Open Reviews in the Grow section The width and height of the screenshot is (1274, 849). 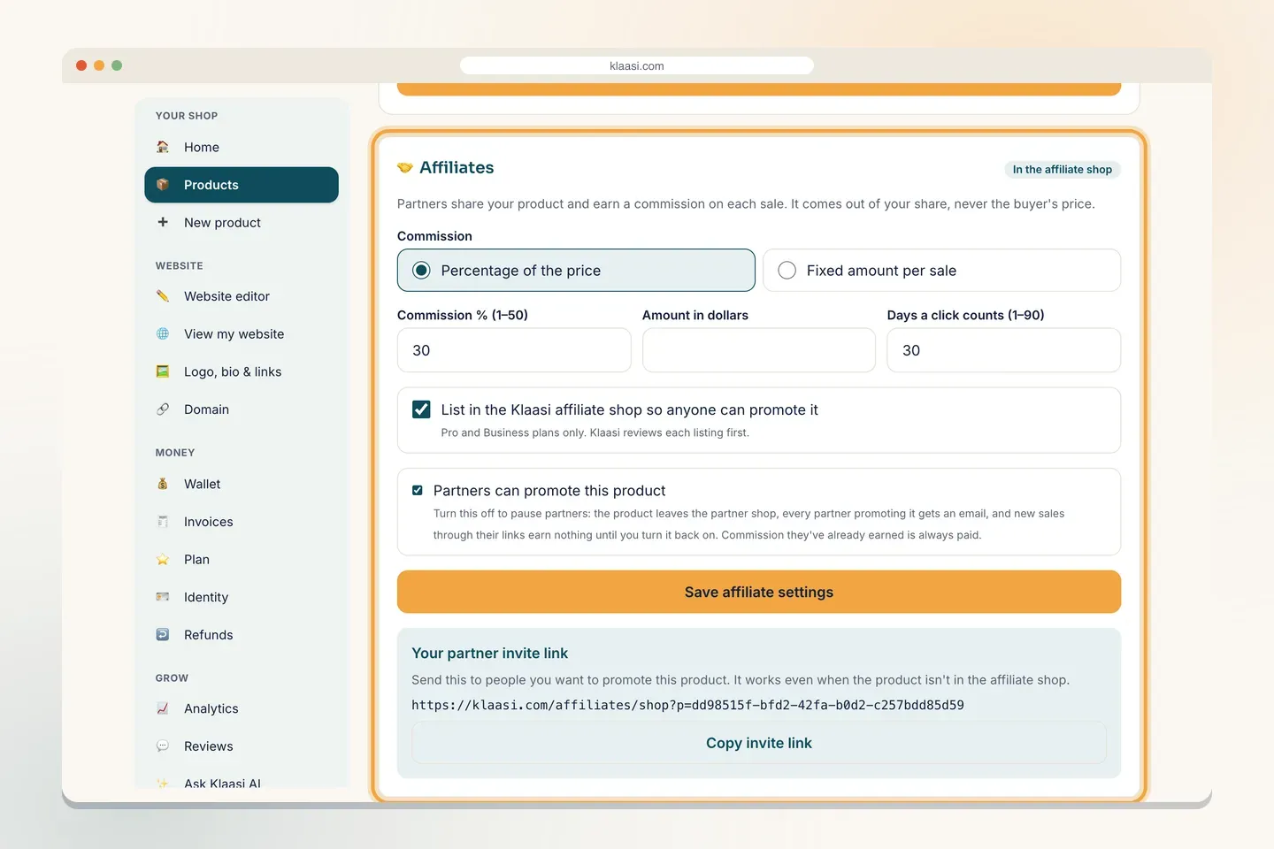242,746
